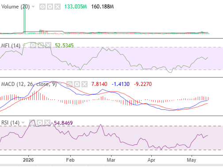Screen dimensions: 223x167
Task: Remove the MFI indicator with X icon
Action: tap(48, 45)
